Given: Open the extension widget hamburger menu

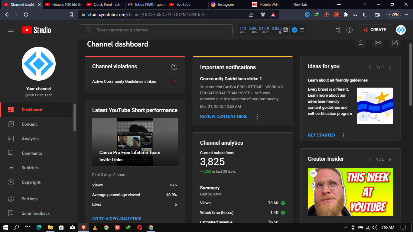Looking at the screenshot, I should (302, 30).
